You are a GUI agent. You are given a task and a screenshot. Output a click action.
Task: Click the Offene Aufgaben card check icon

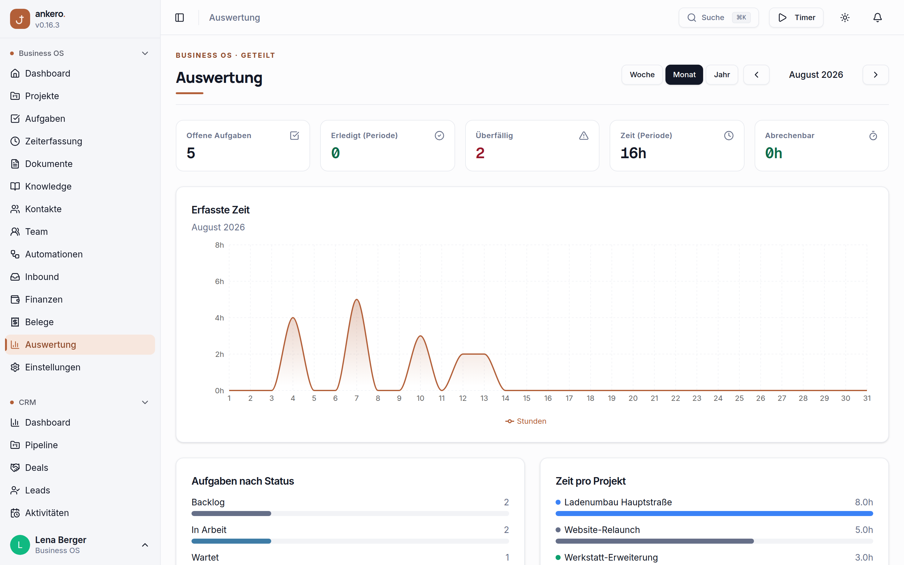(x=294, y=136)
